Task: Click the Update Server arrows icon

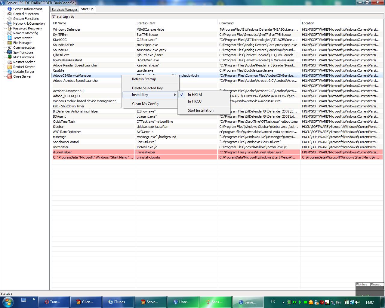Action: coord(10,72)
